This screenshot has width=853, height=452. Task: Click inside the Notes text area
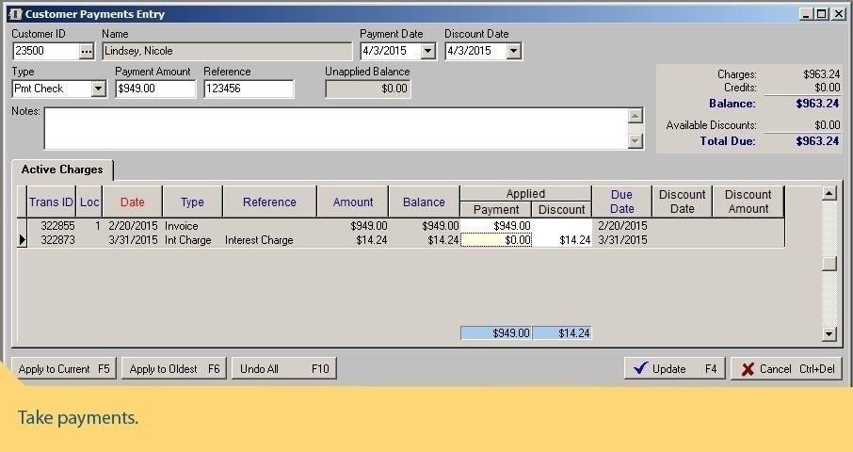pos(334,128)
